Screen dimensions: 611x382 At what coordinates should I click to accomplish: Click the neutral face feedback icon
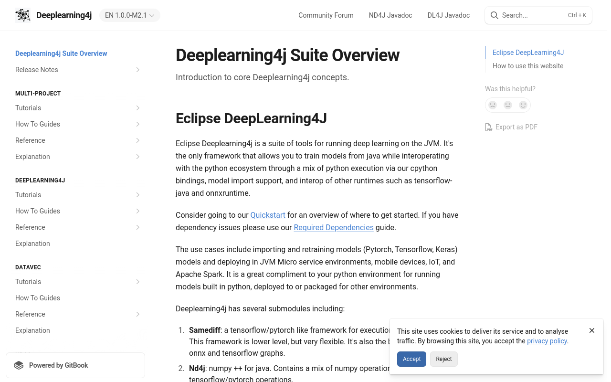point(508,105)
